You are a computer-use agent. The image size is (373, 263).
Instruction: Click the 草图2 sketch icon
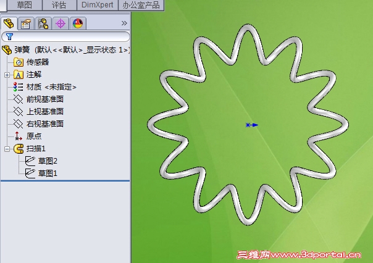(x=30, y=161)
